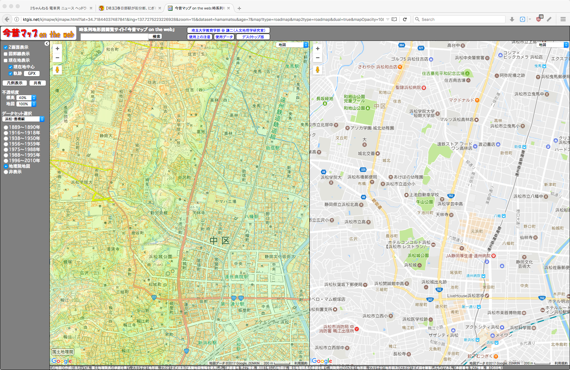Image resolution: width=570 pixels, height=370 pixels.
Task: Switch to the 春日部駅 browser tab
Action: [x=130, y=8]
